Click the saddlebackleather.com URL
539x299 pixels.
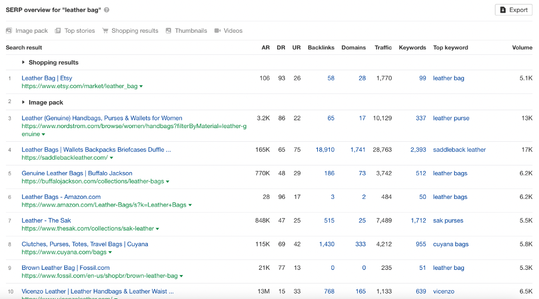coord(64,158)
